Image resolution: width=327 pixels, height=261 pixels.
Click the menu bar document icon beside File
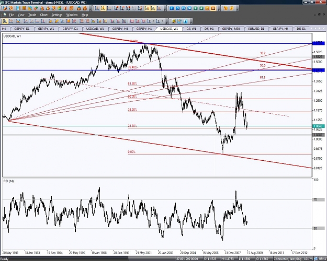click(4, 15)
